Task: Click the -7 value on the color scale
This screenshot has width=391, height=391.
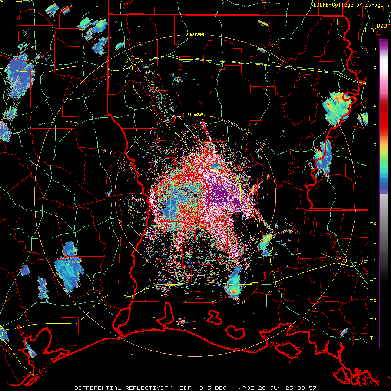Action: (x=373, y=319)
